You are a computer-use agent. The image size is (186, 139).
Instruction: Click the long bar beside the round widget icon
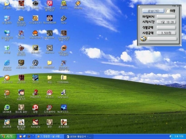[162, 39]
